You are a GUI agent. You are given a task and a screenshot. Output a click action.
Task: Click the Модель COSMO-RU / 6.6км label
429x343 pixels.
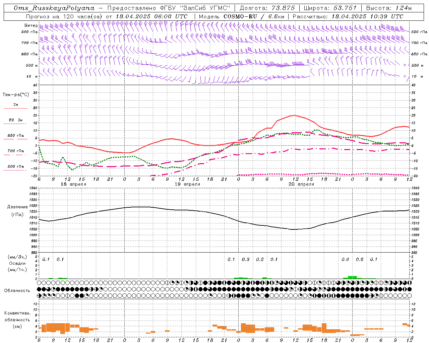pos(241,16)
